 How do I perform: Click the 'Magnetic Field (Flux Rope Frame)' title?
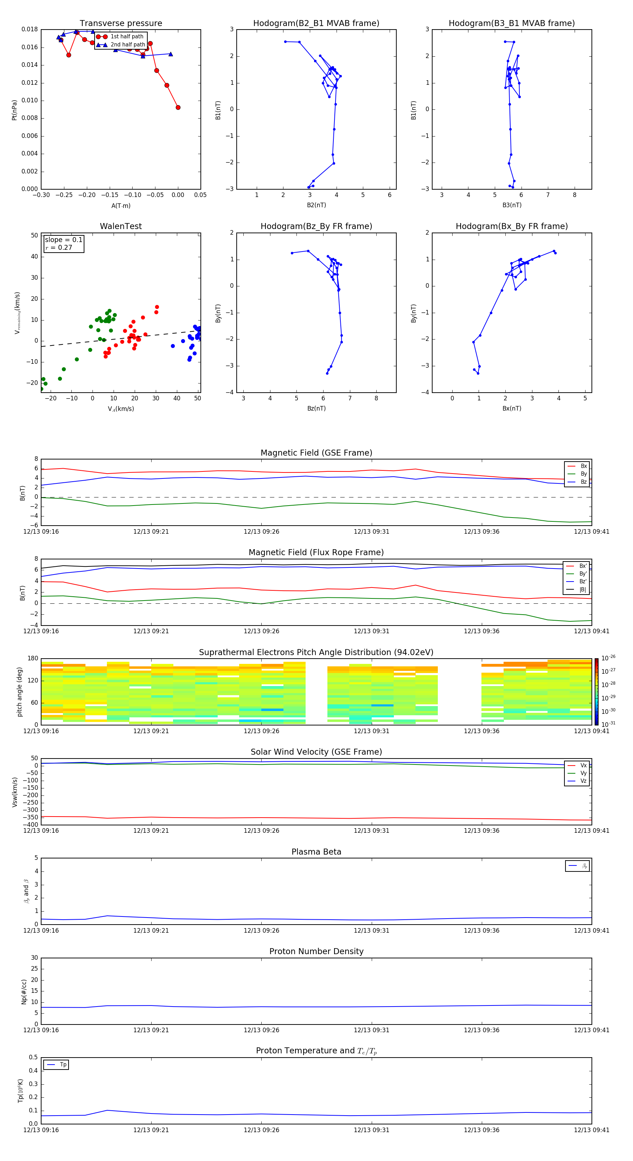click(316, 553)
